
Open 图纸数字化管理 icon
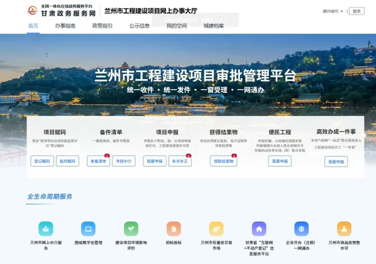coord(88,228)
